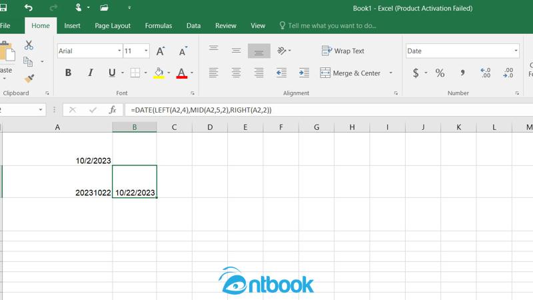Decrease font size with small A
This screenshot has width=533, height=300.
(x=183, y=51)
